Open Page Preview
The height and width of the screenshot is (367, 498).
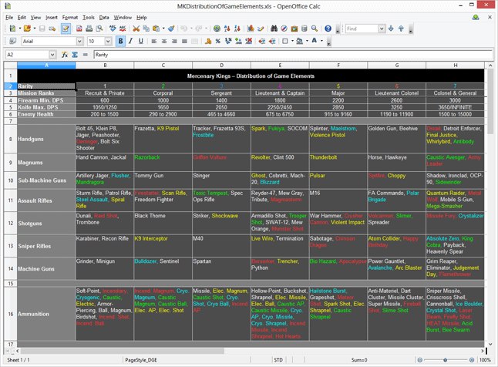click(99, 29)
